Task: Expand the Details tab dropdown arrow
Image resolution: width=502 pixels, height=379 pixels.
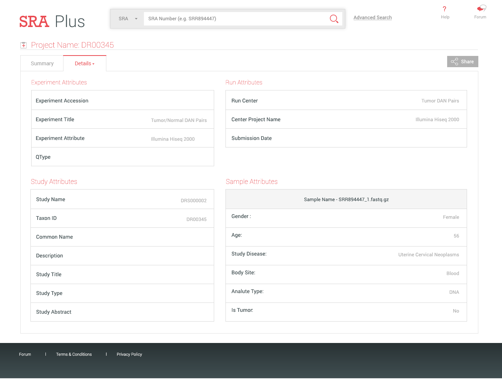Action: click(93, 64)
